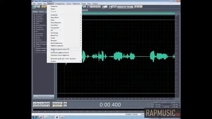
Task: Open the Амплитуда submenu in the Effects menu
Action: [64, 33]
